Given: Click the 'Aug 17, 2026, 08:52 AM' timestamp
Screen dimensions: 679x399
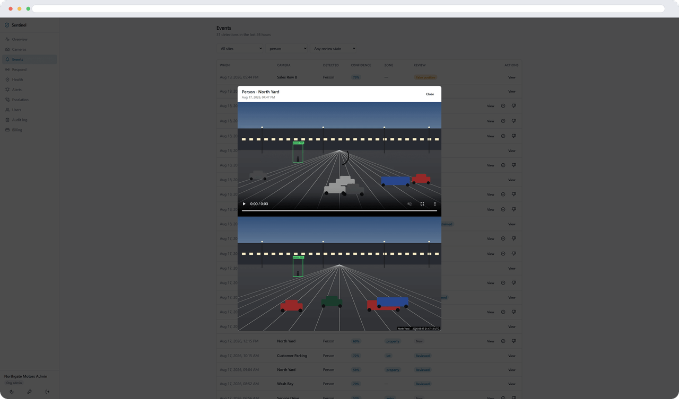Looking at the screenshot, I should pos(239,384).
